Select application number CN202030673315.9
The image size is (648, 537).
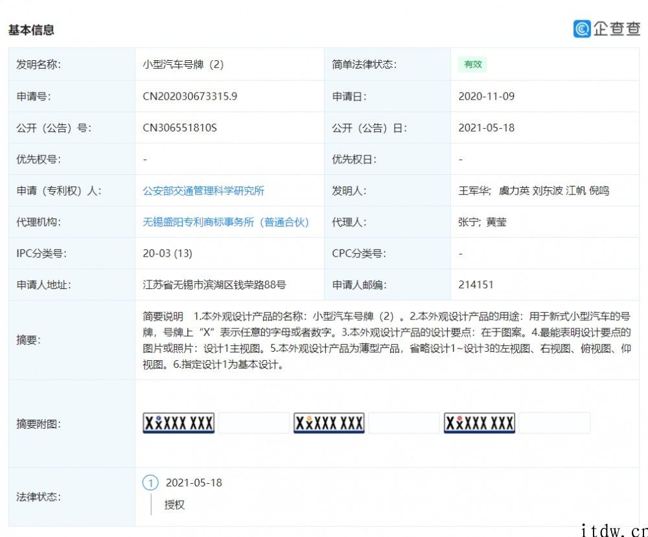click(190, 97)
